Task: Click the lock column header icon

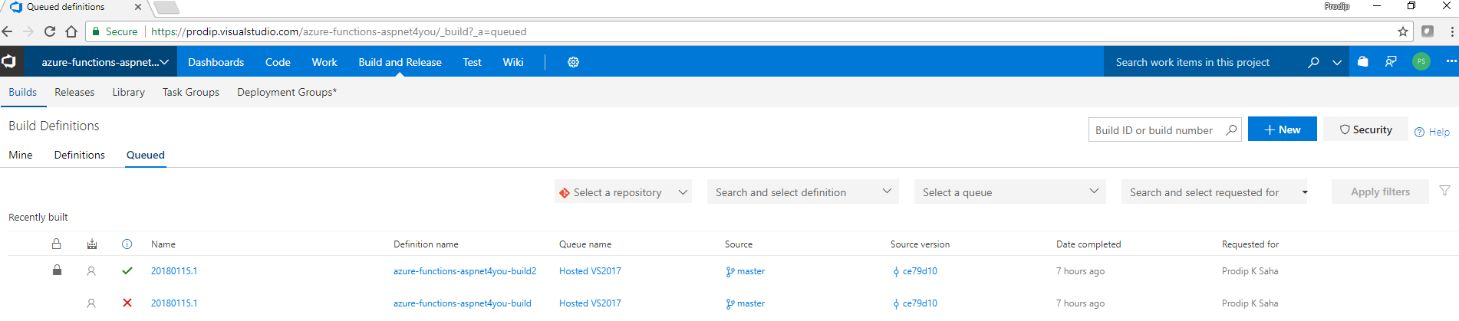Action: (56, 244)
